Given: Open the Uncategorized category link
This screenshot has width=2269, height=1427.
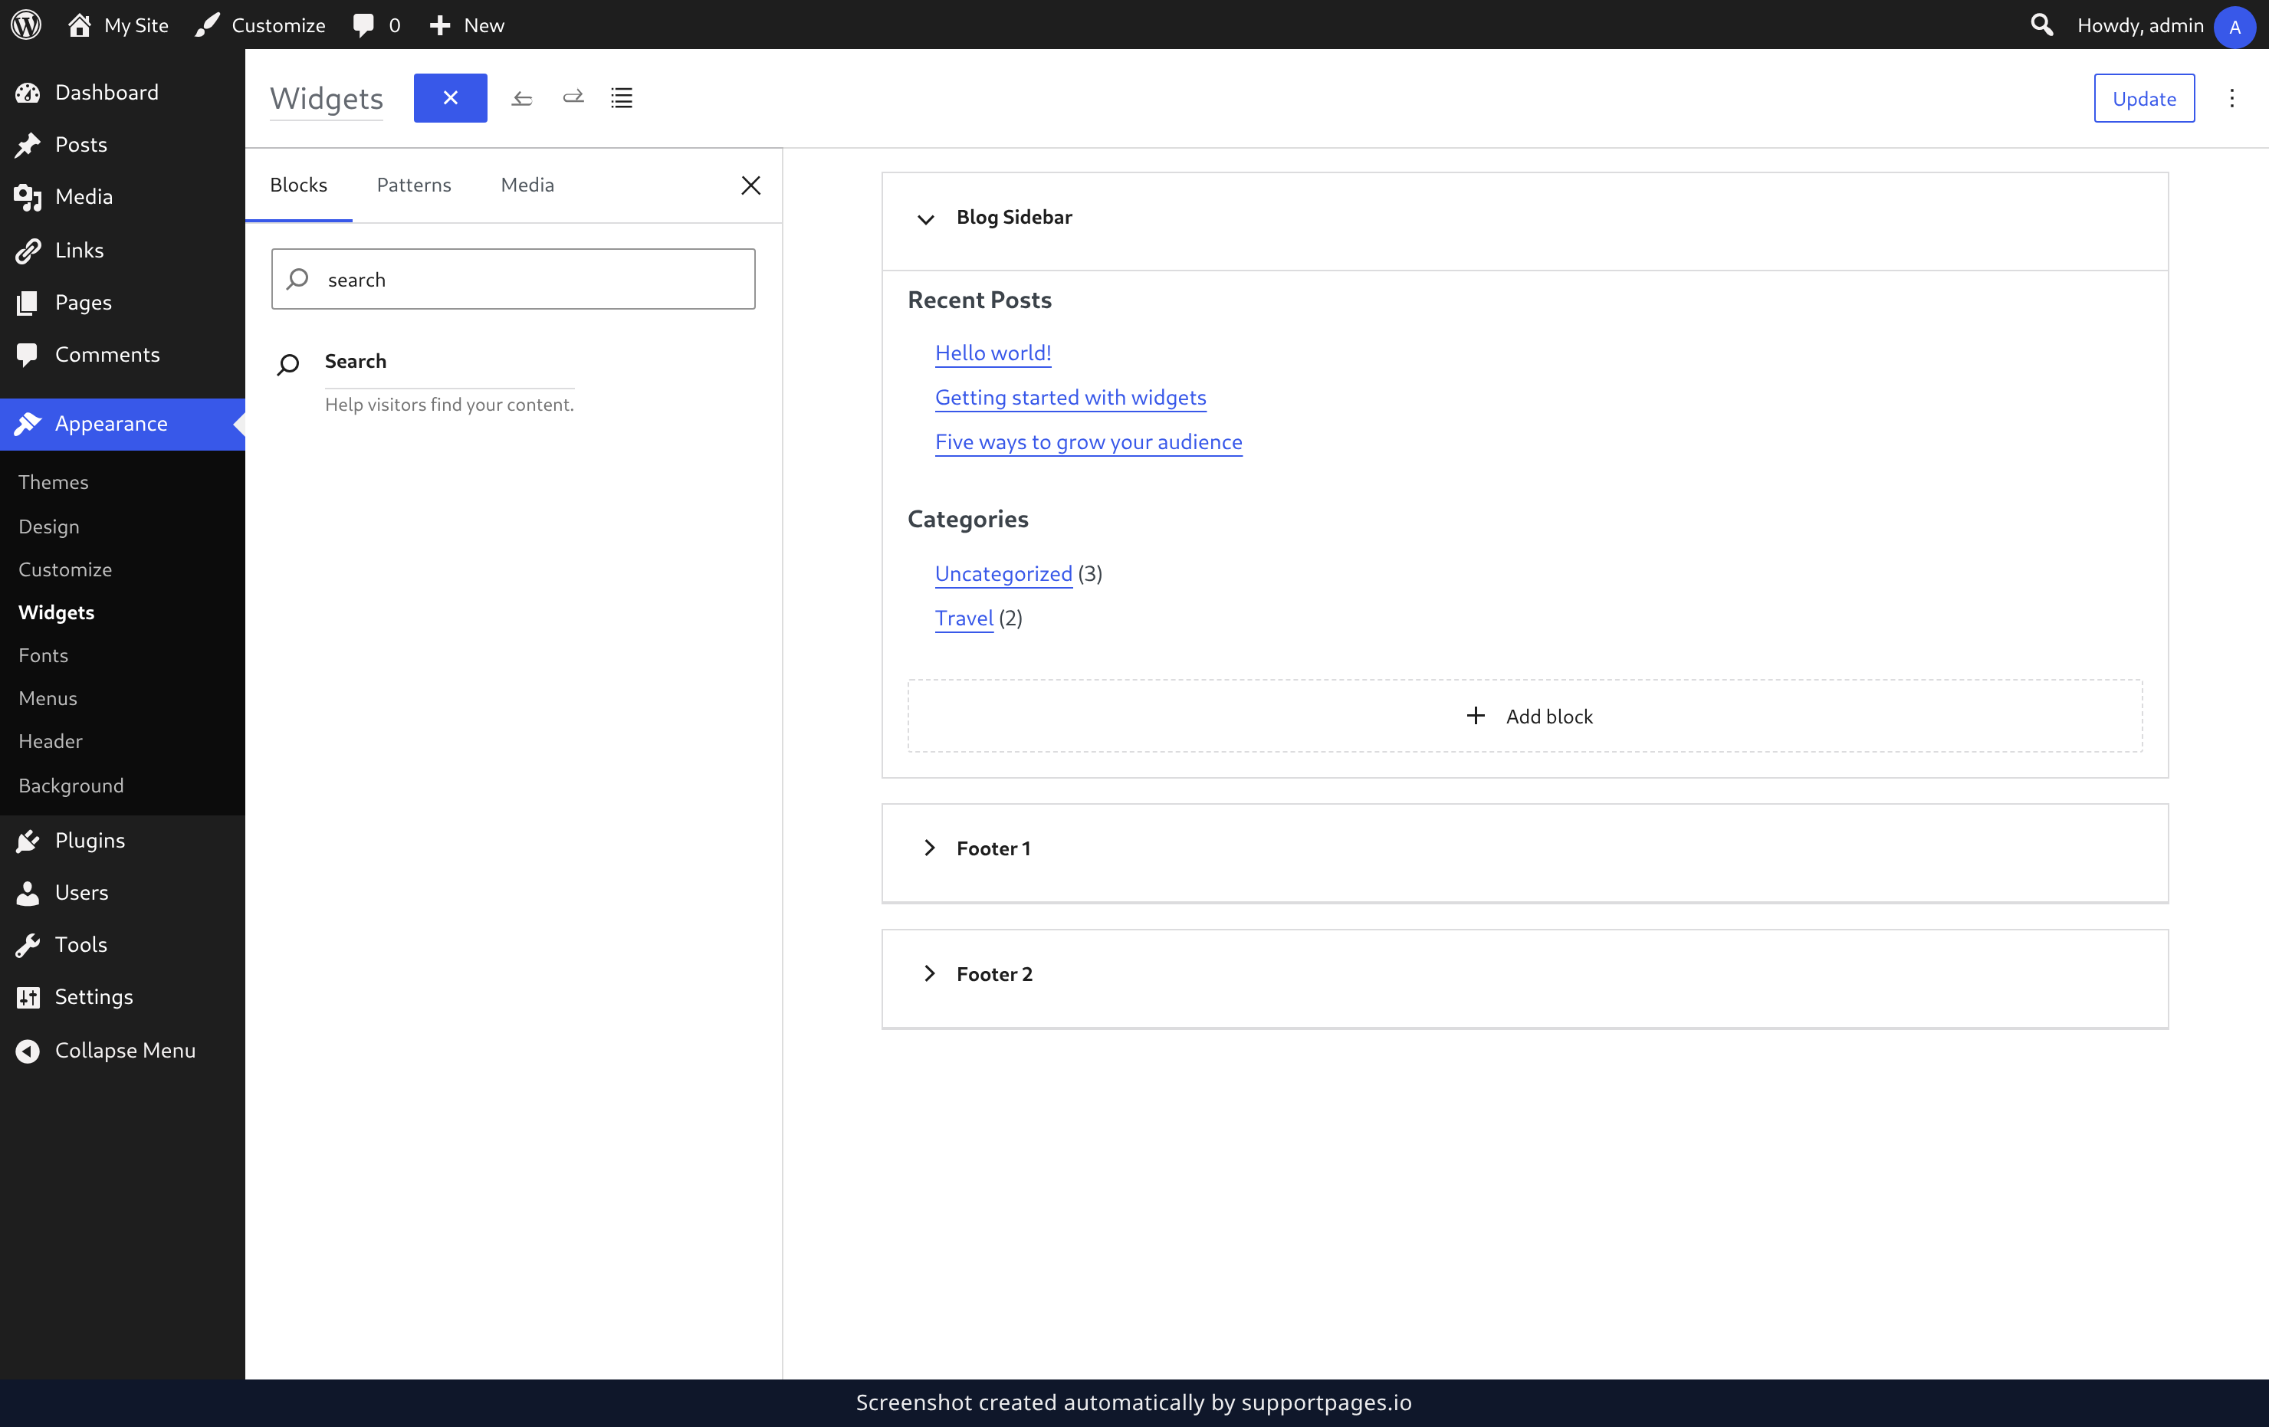Looking at the screenshot, I should click(x=1003, y=573).
